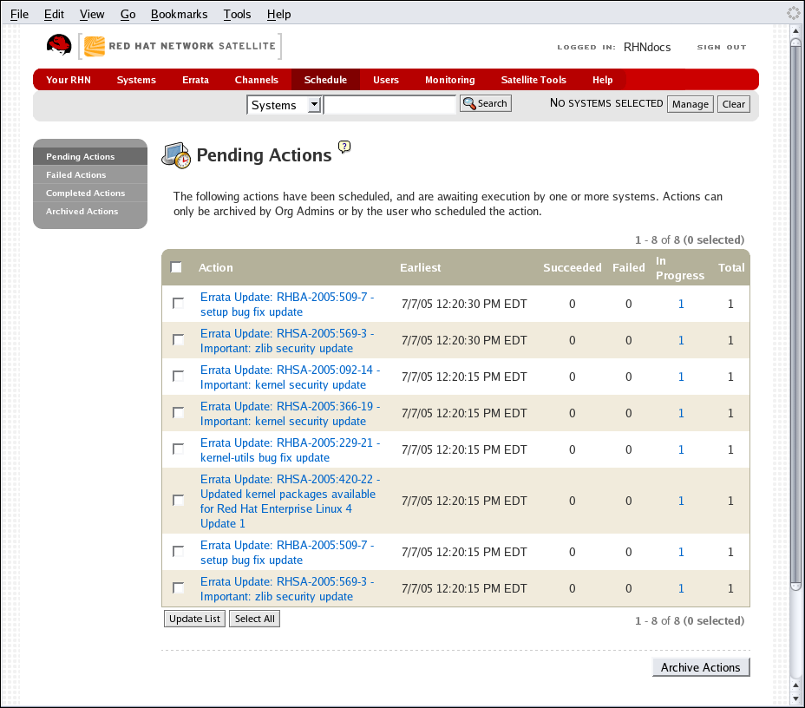The height and width of the screenshot is (708, 805).
Task: Open the Bookmarks menu
Action: coord(180,15)
